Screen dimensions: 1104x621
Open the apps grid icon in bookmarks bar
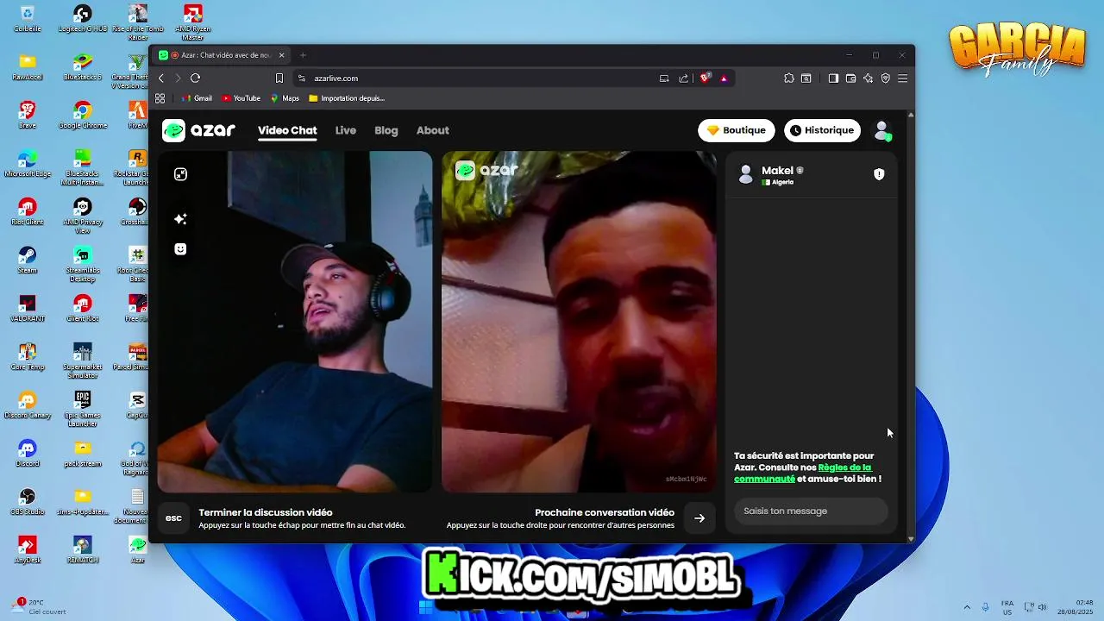click(x=160, y=98)
